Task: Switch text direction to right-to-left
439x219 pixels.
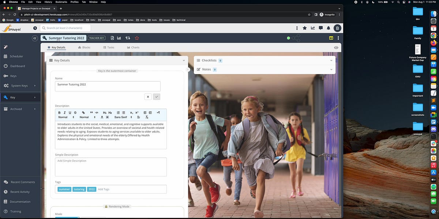Action: 158,112
